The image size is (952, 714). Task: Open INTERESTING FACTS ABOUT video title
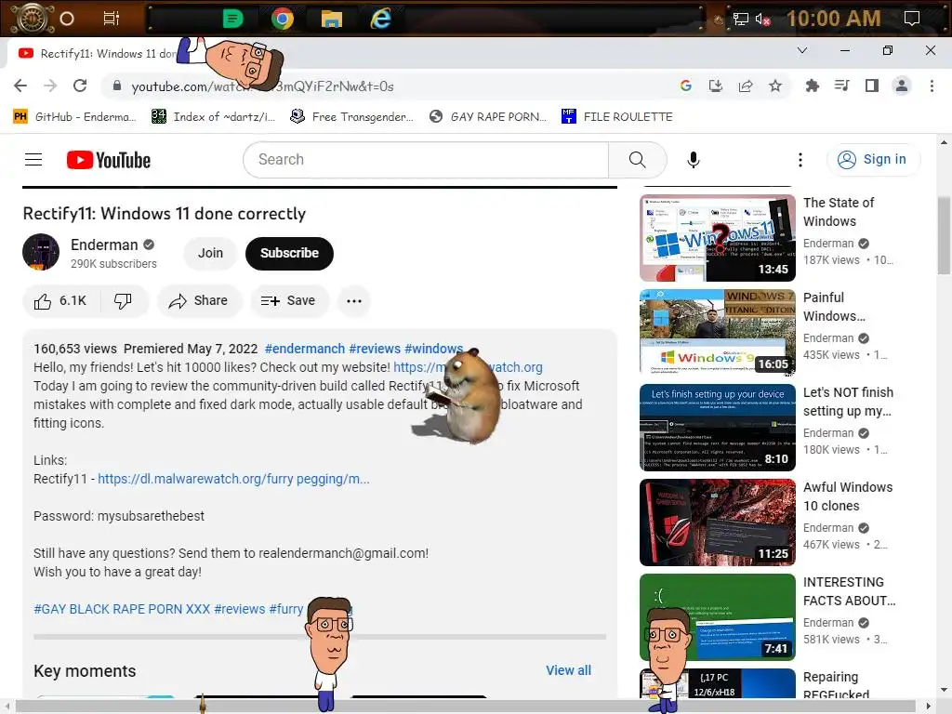pos(850,591)
